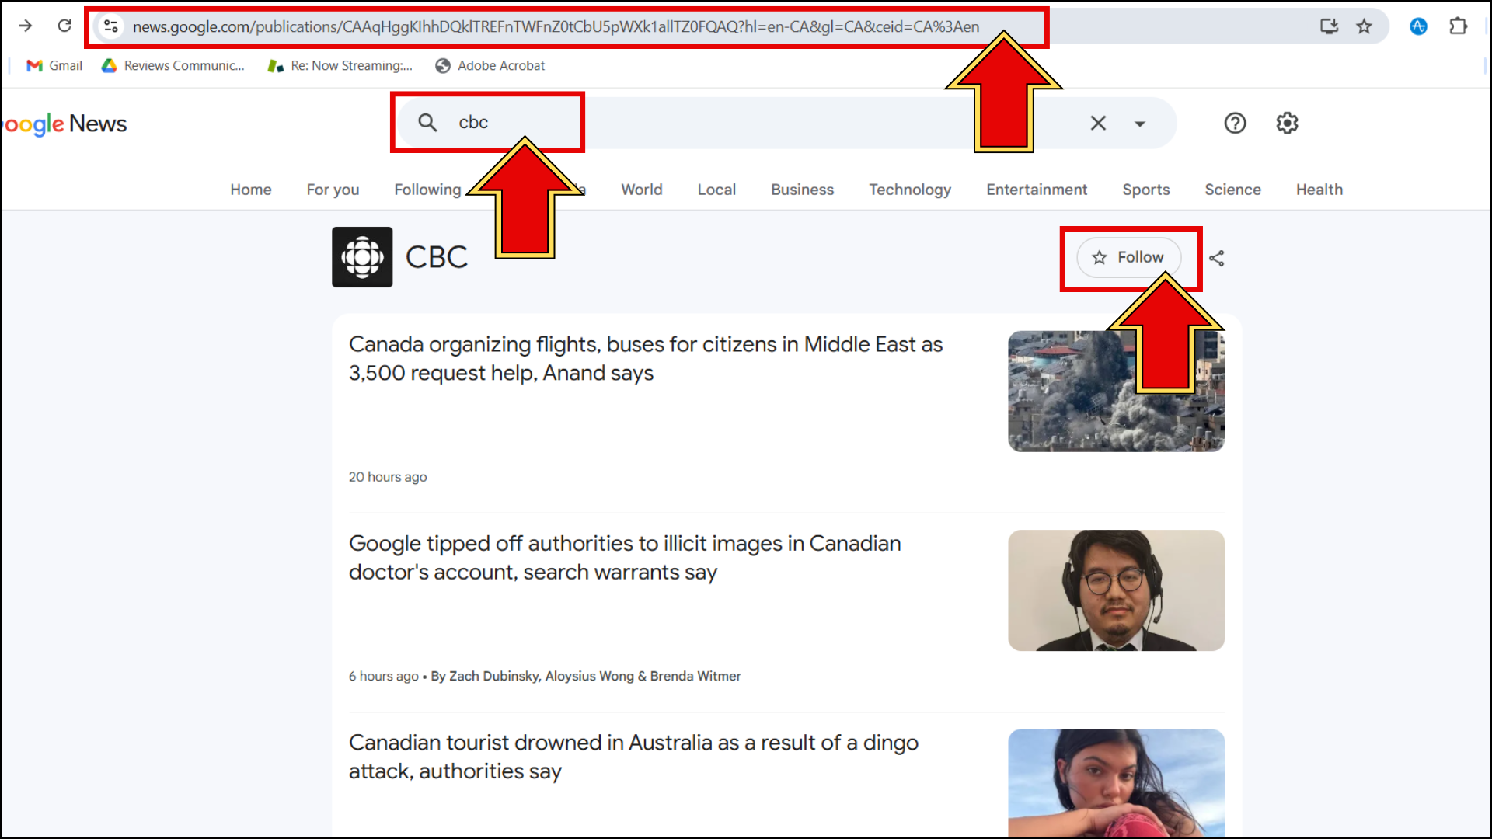Image resolution: width=1492 pixels, height=839 pixels.
Task: Open site information icon in address bar
Action: 111,26
